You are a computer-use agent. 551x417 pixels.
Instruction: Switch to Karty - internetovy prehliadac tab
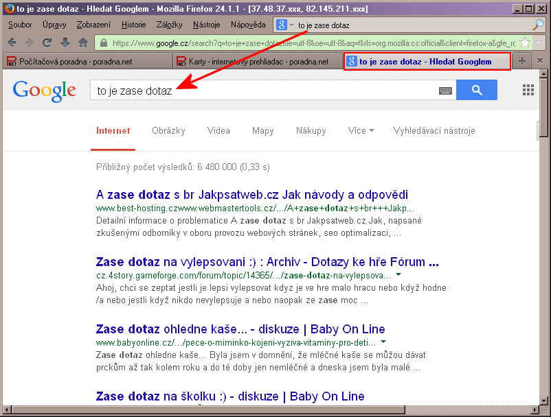point(258,61)
